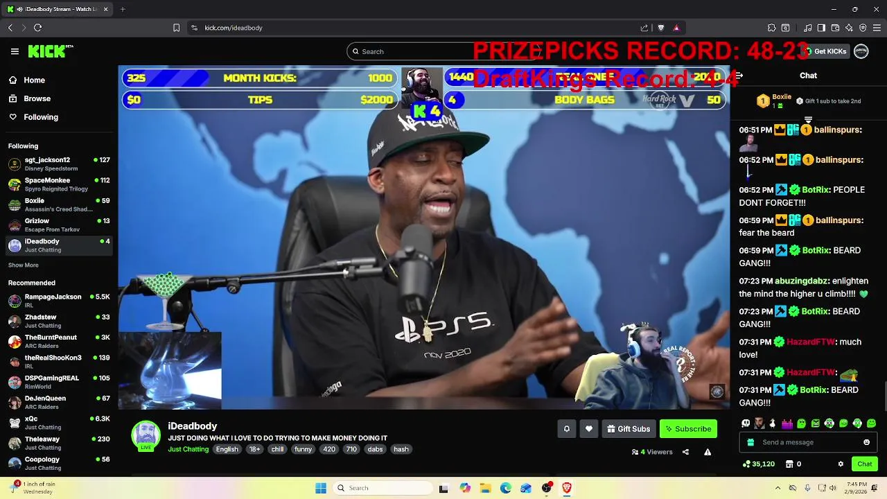Open SpaceMonkee channel in Following
This screenshot has height=499, width=887.
point(58,184)
